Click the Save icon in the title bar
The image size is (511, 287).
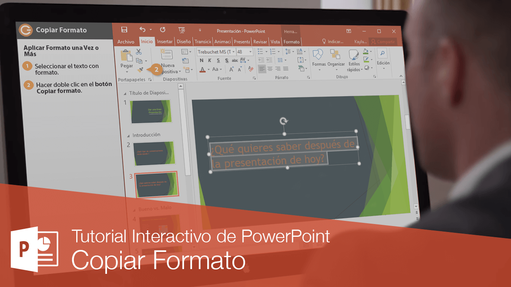coord(124,30)
